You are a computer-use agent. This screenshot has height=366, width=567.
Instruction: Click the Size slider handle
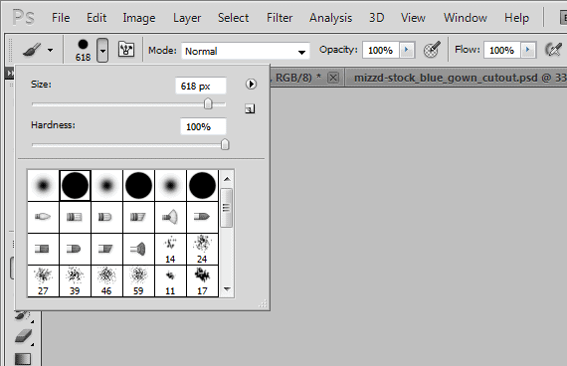tap(208, 104)
